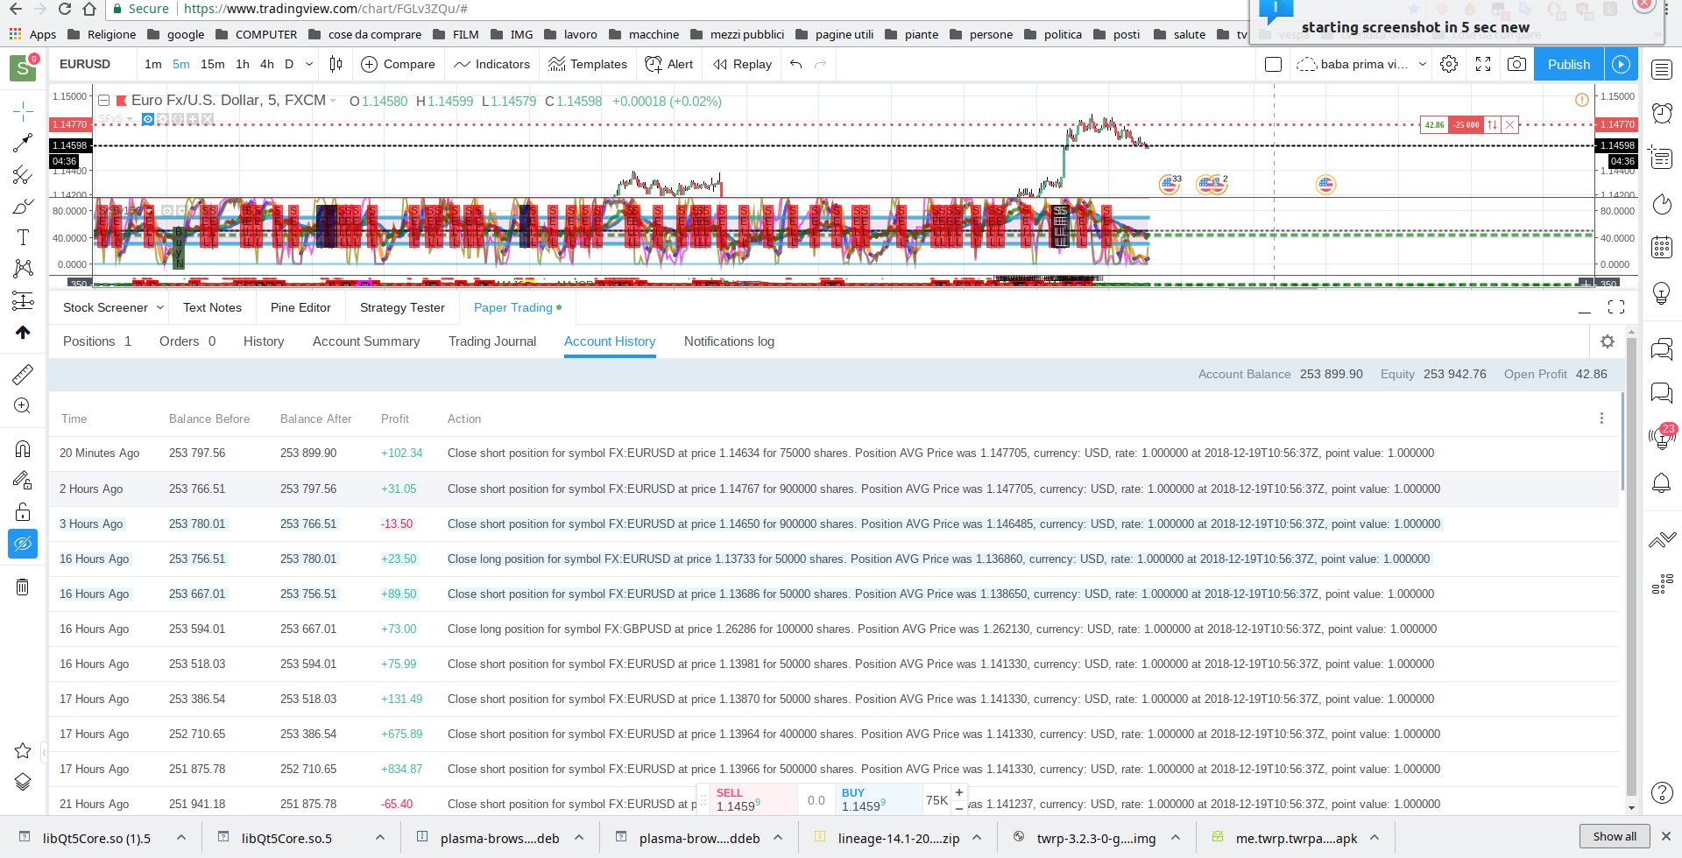Select the text annotation tool
This screenshot has width=1682, height=858.
click(x=23, y=237)
